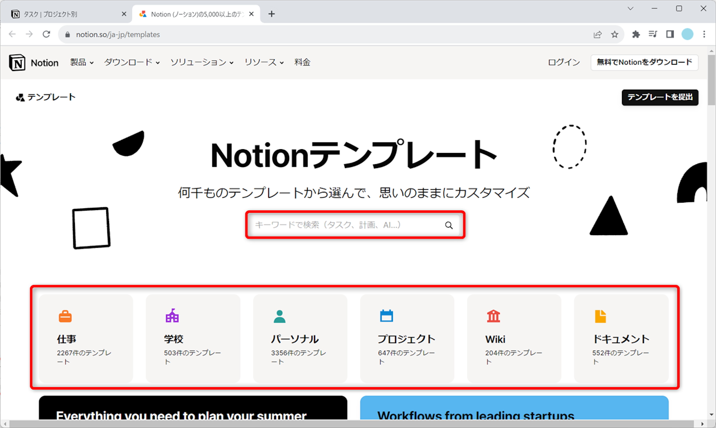Expand the 製品 dropdown menu
The width and height of the screenshot is (716, 428).
(x=82, y=63)
